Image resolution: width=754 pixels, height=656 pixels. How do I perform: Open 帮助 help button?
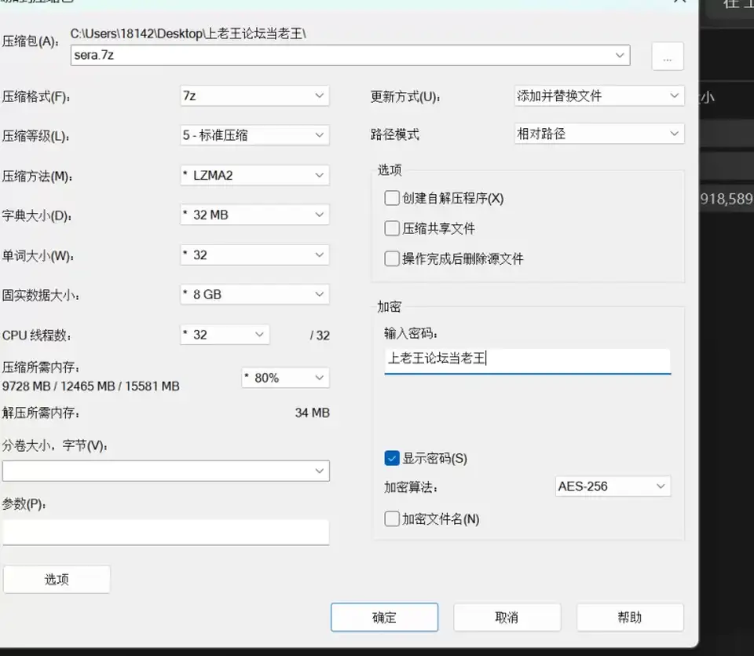(x=630, y=617)
